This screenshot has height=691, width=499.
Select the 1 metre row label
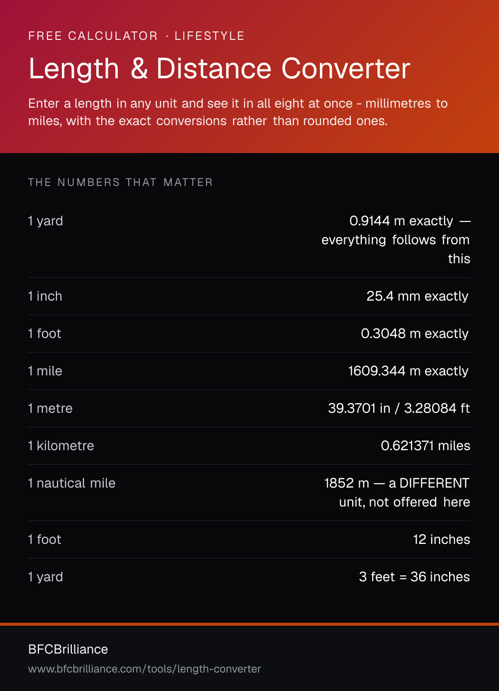pyautogui.click(x=50, y=408)
